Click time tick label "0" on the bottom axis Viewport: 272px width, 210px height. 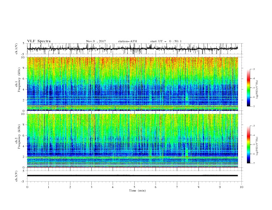tap(27, 187)
